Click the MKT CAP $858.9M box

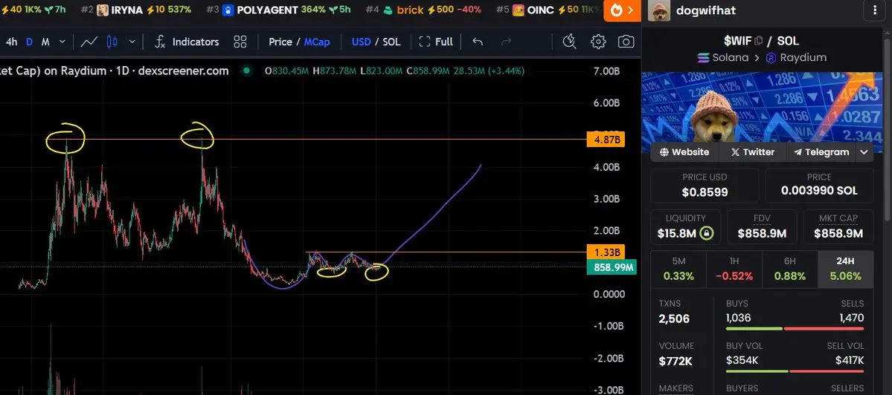pyautogui.click(x=838, y=227)
